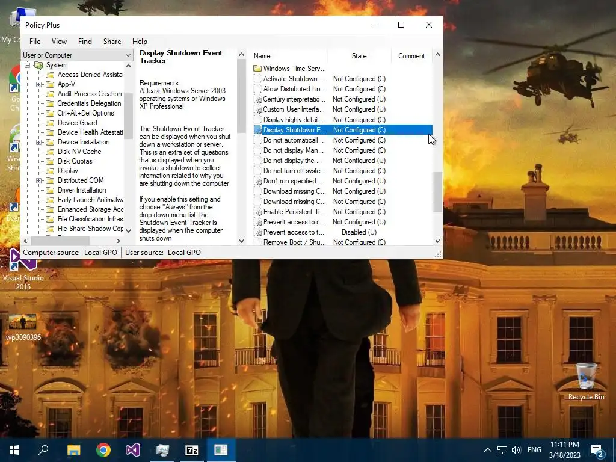Show hidden system tray icons
This screenshot has width=616, height=462.
coord(487,450)
